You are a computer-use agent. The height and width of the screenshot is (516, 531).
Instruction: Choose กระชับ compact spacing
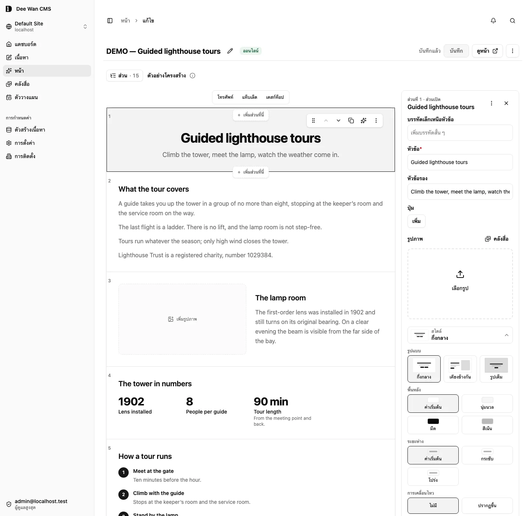pos(487,455)
